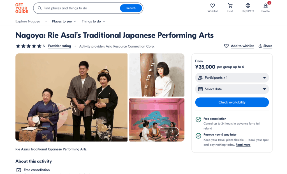
Task: Click the globe language and currency icon
Action: [248, 6]
